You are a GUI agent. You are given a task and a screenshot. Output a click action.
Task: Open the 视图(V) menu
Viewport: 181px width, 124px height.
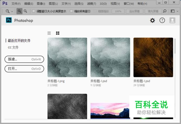pos(115,4)
